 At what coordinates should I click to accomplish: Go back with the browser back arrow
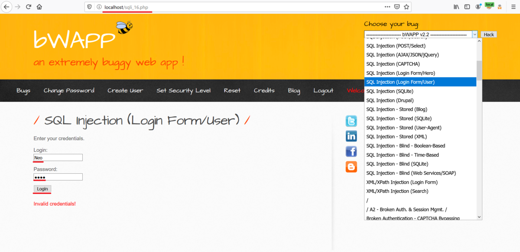(7, 7)
